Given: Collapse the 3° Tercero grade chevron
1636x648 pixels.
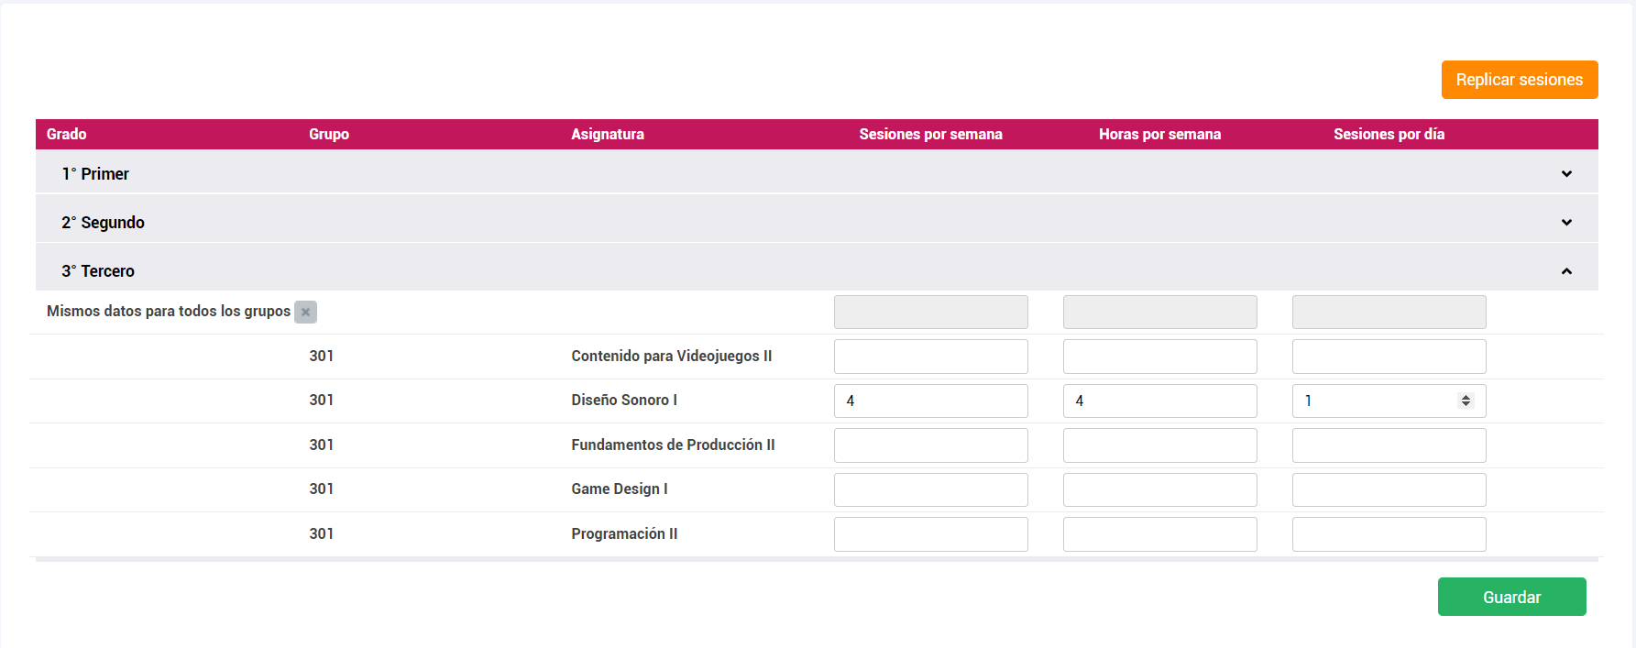Looking at the screenshot, I should coord(1566,271).
